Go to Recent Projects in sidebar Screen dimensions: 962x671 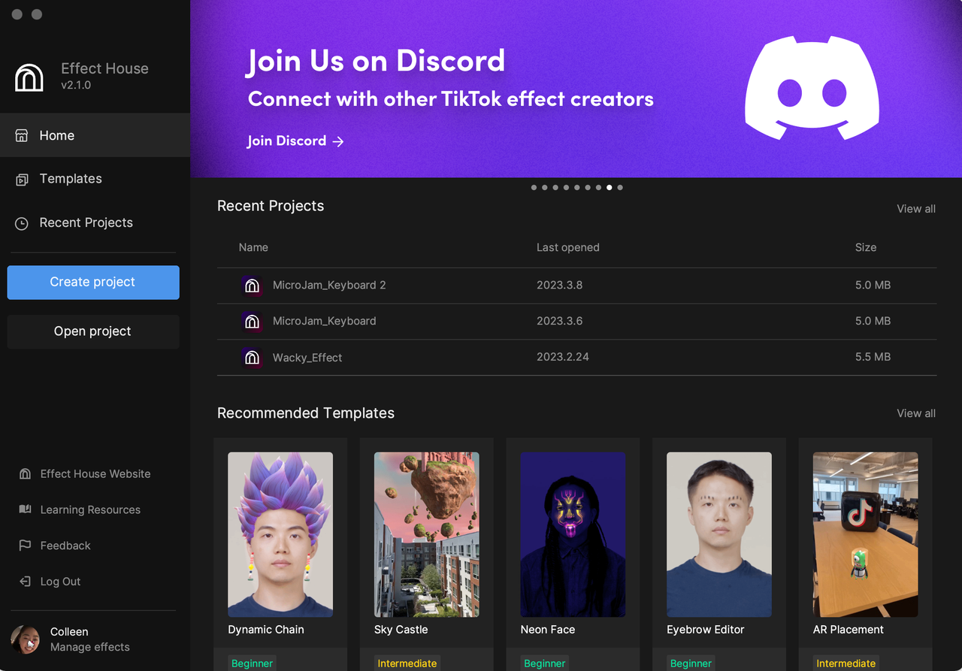95,223
